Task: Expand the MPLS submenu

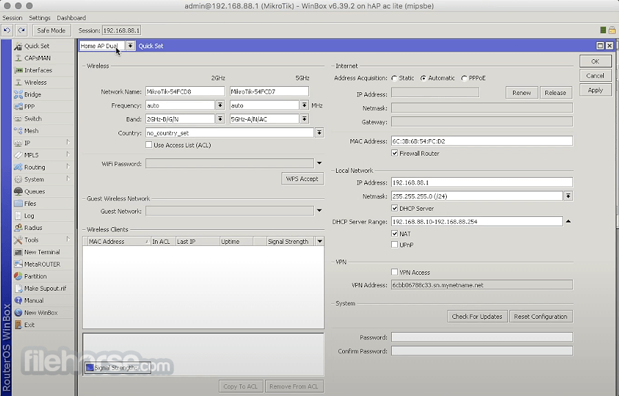Action: point(68,154)
